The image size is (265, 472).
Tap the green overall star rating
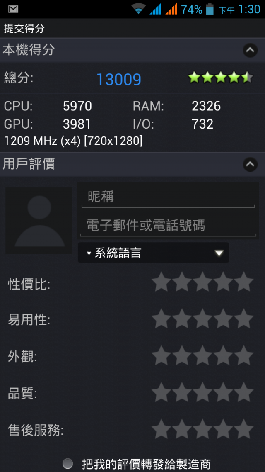point(221,78)
